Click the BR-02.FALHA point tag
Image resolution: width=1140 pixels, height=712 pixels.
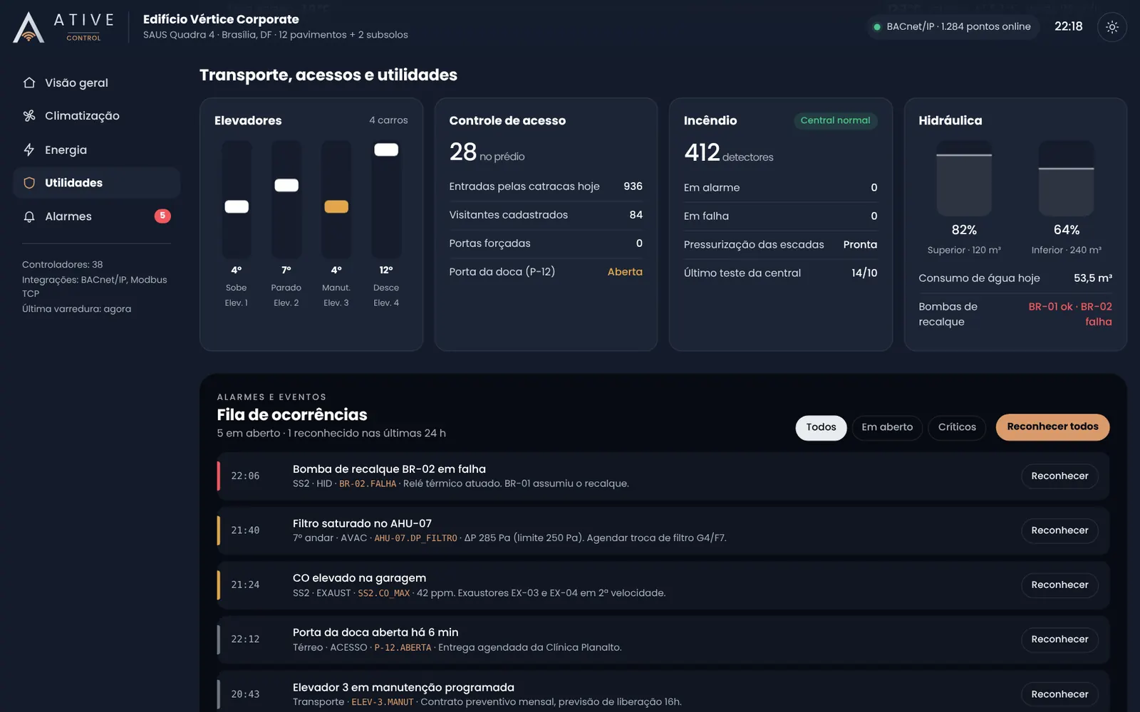(368, 484)
